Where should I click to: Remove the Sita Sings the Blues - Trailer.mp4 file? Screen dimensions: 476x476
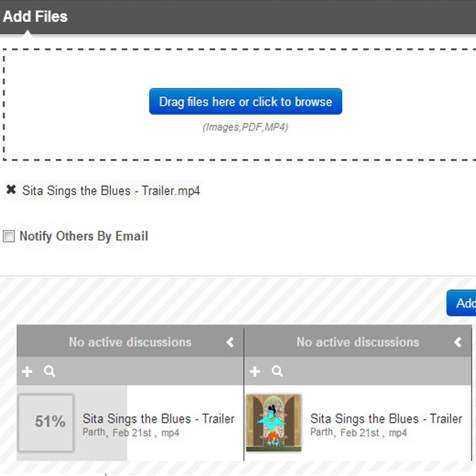[10, 190]
